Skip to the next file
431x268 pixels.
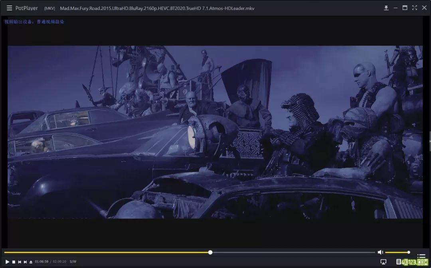coord(25,262)
